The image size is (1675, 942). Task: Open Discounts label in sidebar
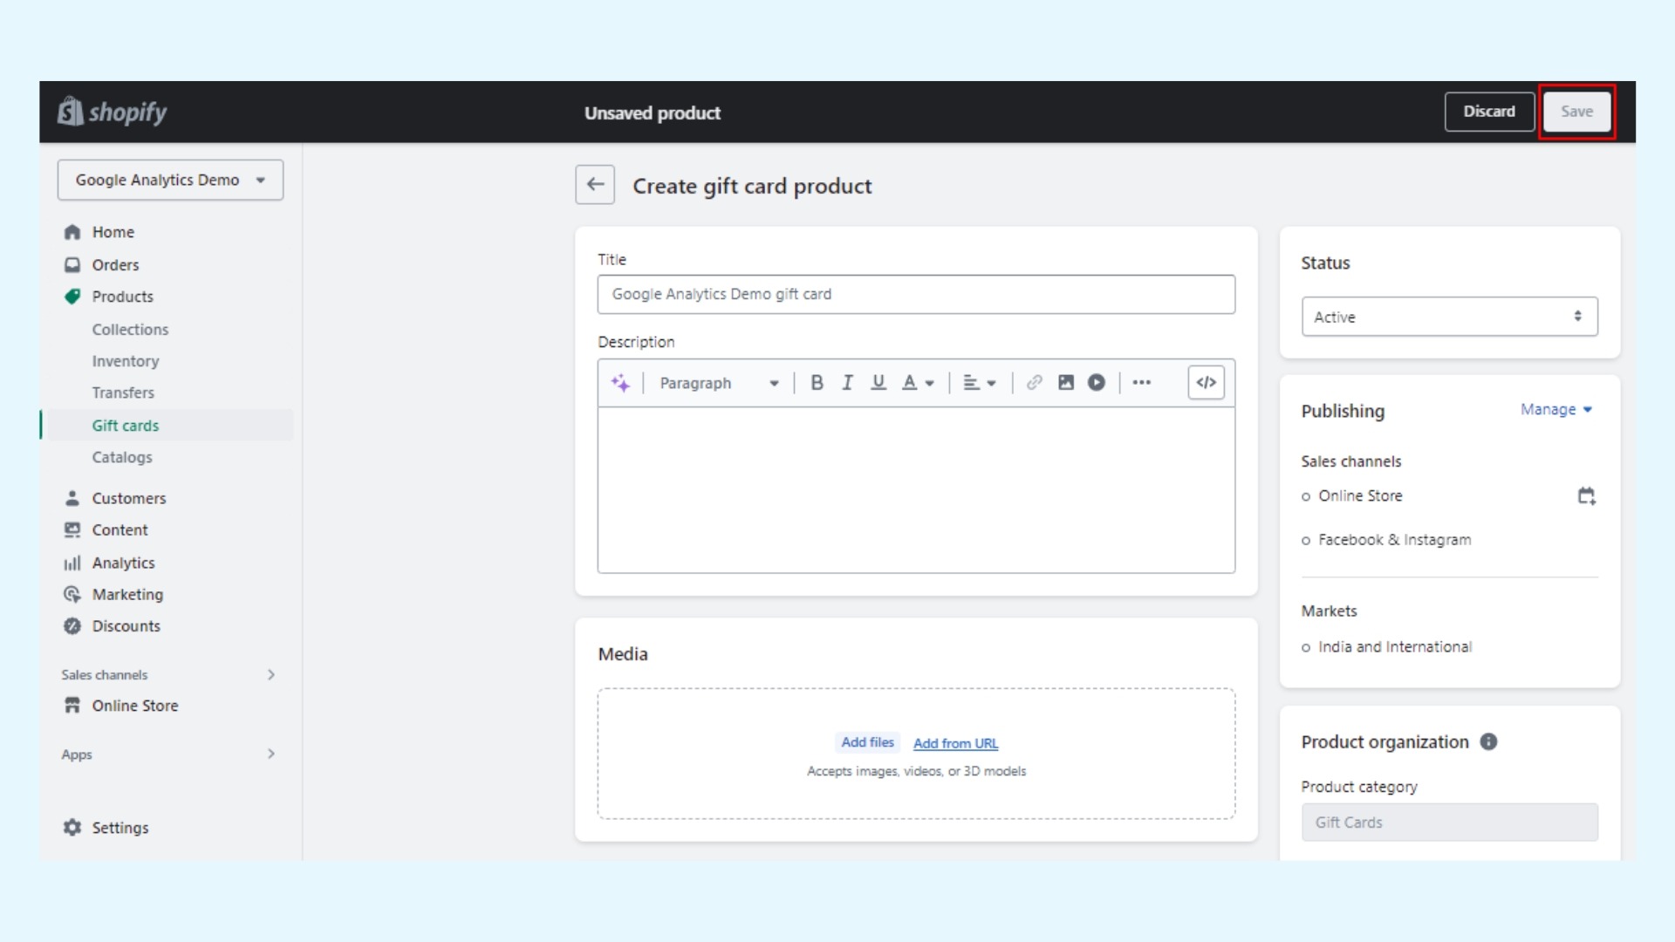[126, 626]
